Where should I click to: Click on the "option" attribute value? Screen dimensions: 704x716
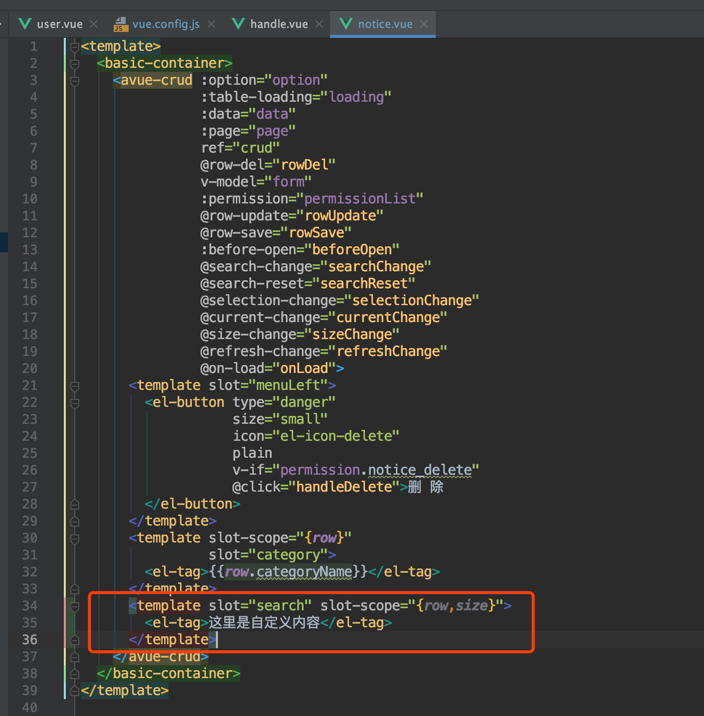pos(296,80)
